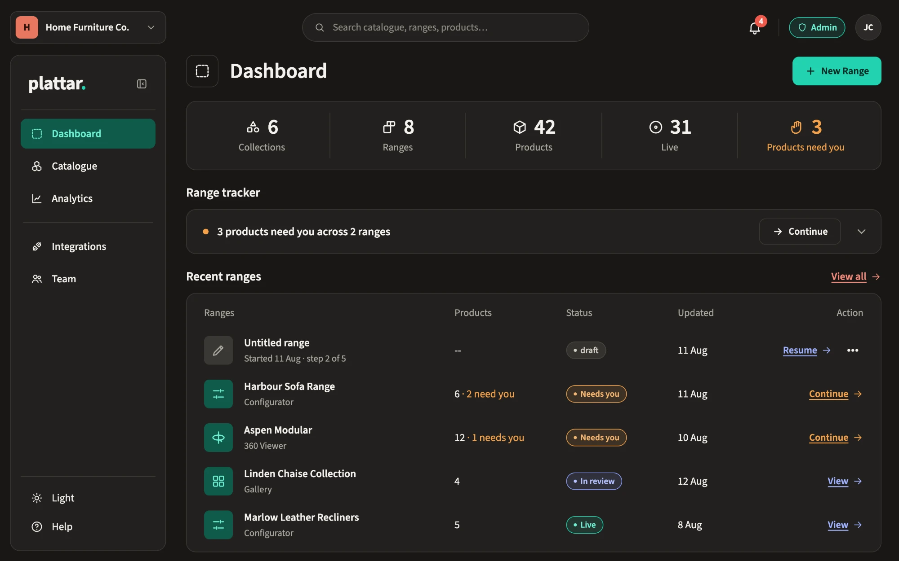The height and width of the screenshot is (561, 899).
Task: Click the Updated column header
Action: pos(695,313)
